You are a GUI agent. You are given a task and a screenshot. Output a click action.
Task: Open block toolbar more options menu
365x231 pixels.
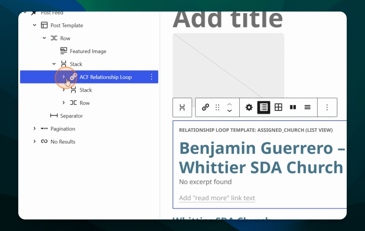click(x=327, y=107)
